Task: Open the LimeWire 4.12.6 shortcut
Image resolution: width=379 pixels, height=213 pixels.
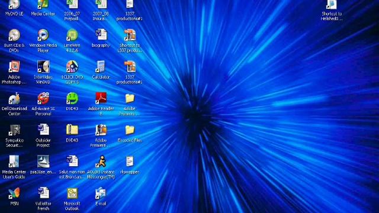Action: coord(72,35)
